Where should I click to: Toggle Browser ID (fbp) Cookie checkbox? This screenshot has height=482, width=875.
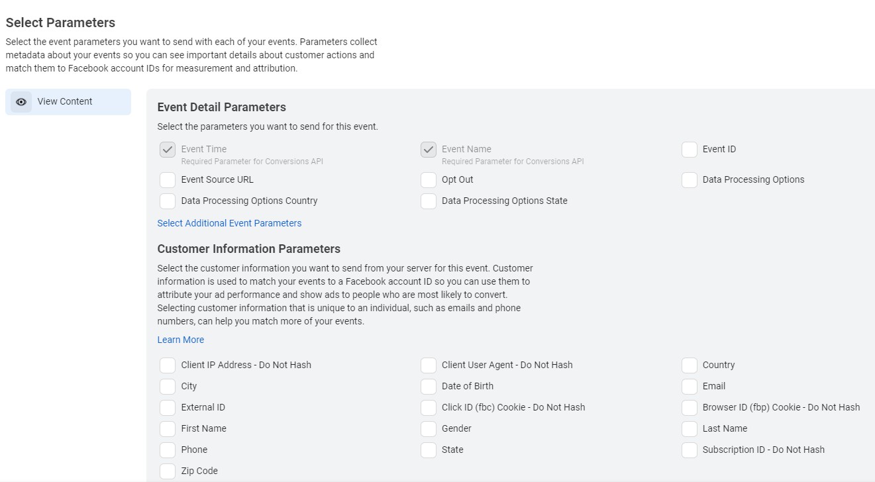click(x=690, y=408)
